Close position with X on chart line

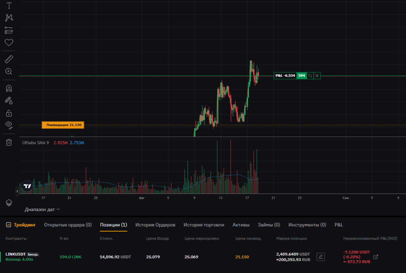(317, 76)
